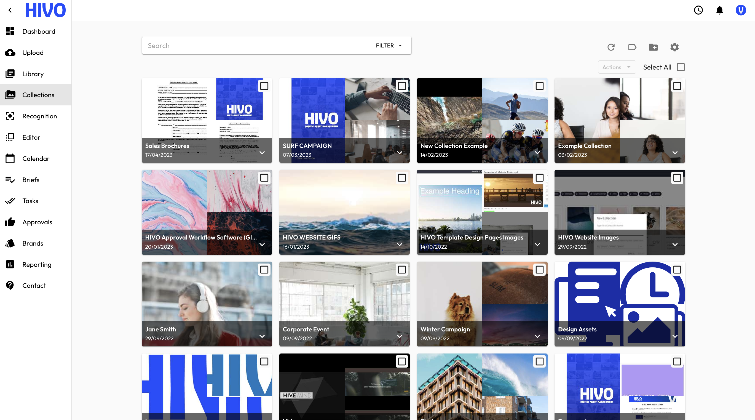Click the HIVO logo
The image size is (755, 420).
click(x=45, y=10)
